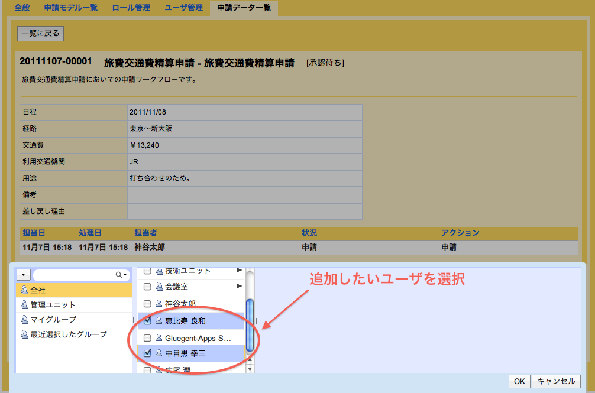Switch to the ユーザ管理 tab
Screen dimensions: 595x393
(183, 8)
